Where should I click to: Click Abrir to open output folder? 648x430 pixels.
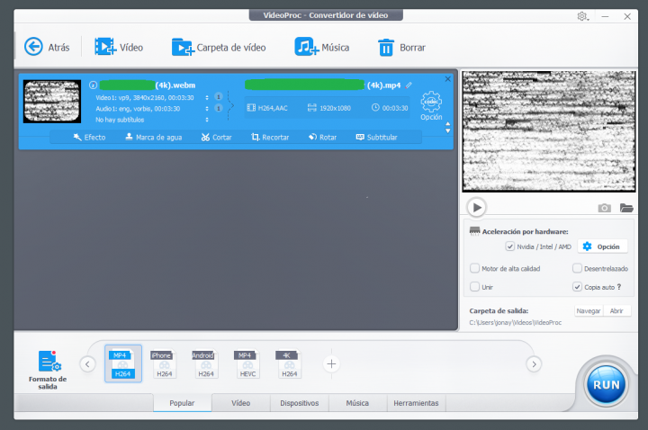point(616,310)
